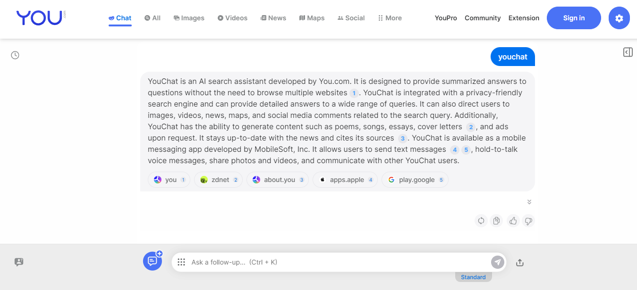Click citation 1 in the answer text
Viewport: 637px width, 290px height.
coord(354,93)
